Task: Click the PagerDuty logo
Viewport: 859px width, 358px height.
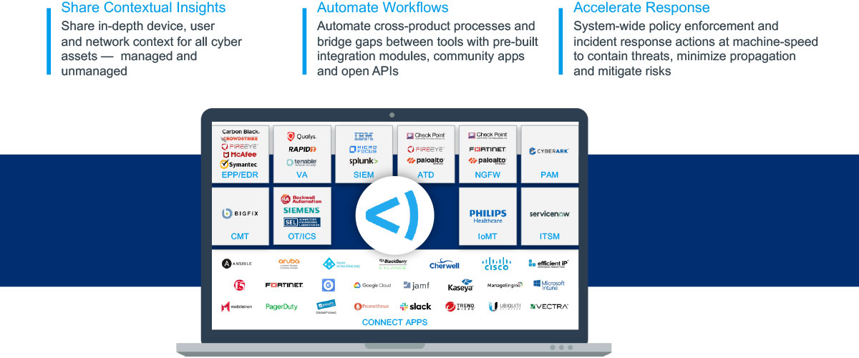Action: 281,306
